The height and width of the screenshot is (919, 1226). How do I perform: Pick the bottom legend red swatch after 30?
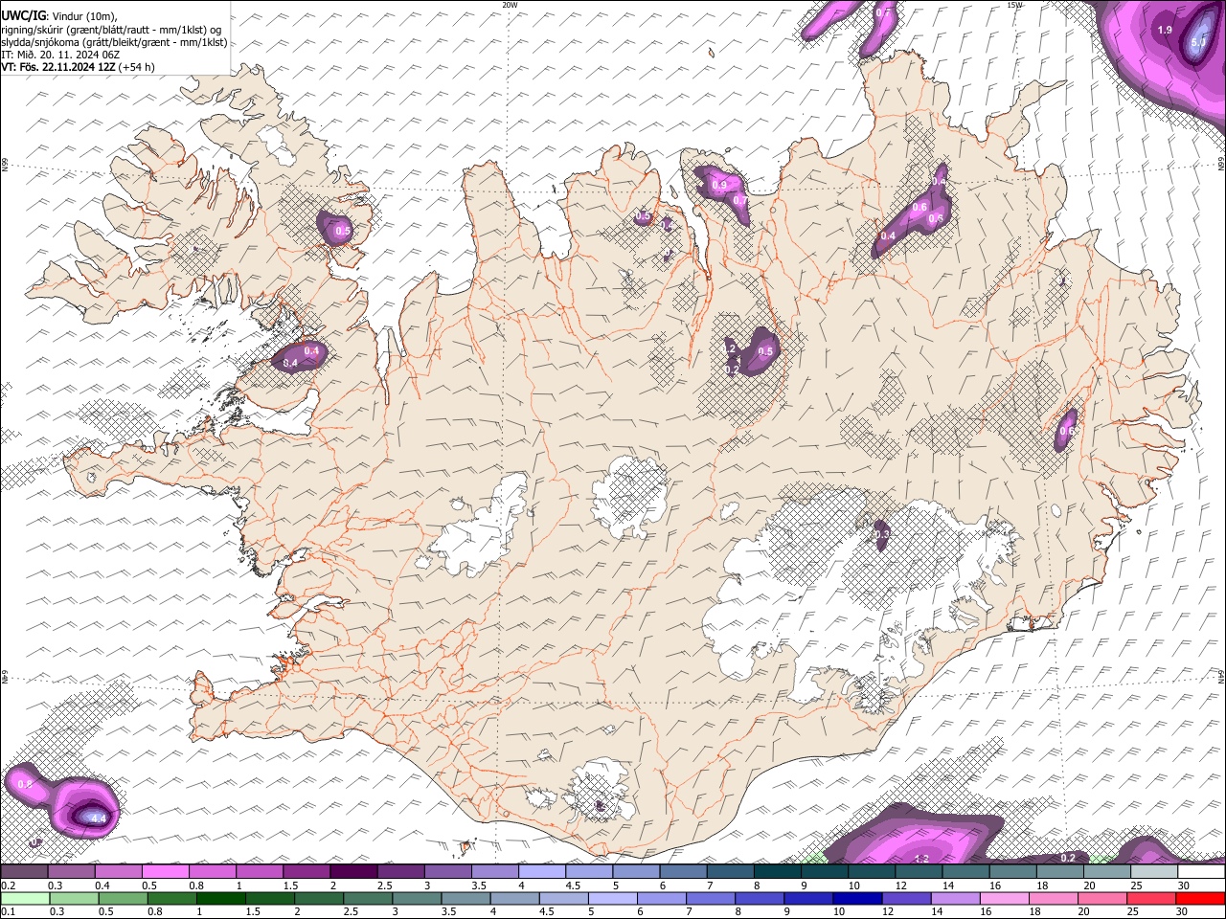click(1200, 898)
